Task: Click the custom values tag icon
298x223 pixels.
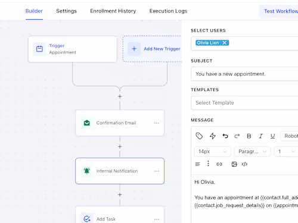Action: 199,136
